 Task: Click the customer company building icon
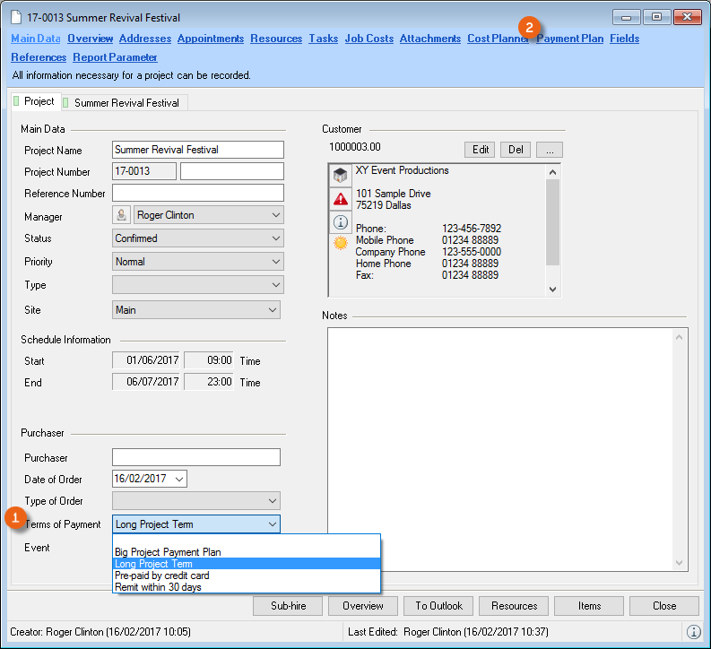coord(341,175)
